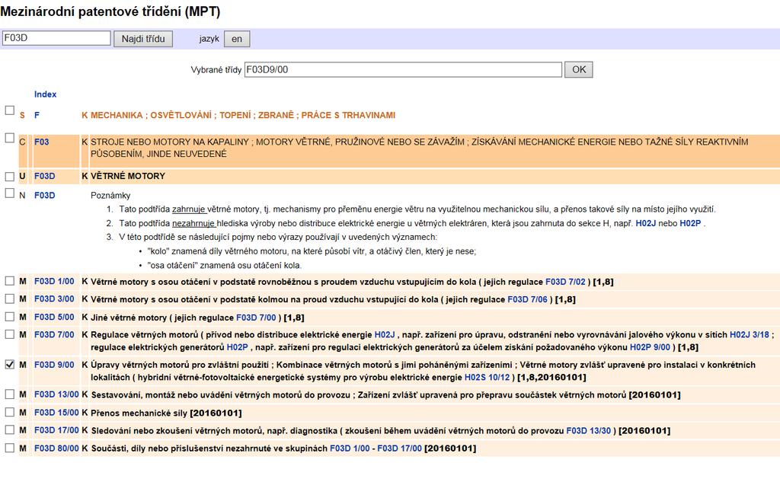Viewport: 780px width, 482px height.
Task: Enable the F03D 5/00 checkbox
Action: click(x=9, y=317)
